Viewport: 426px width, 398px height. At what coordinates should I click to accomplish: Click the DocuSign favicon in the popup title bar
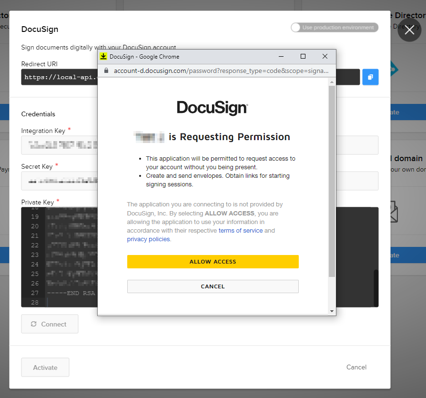[x=103, y=56]
